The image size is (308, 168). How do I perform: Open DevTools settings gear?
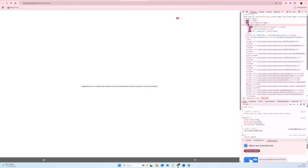[299, 12]
